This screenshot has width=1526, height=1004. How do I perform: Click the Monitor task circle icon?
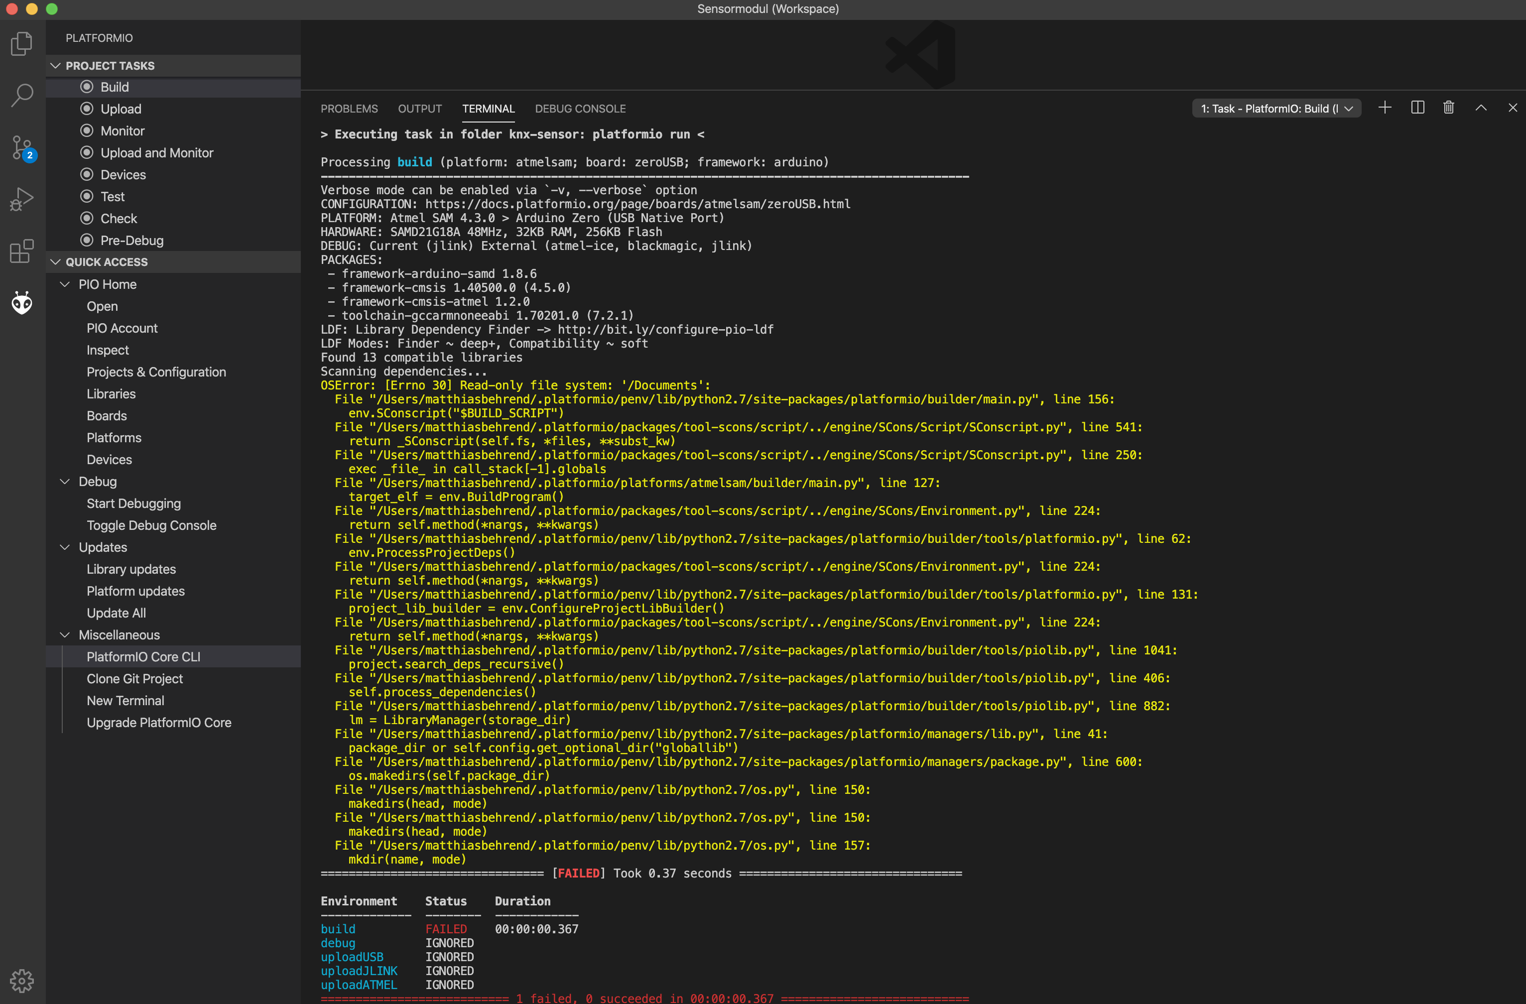pos(87,130)
